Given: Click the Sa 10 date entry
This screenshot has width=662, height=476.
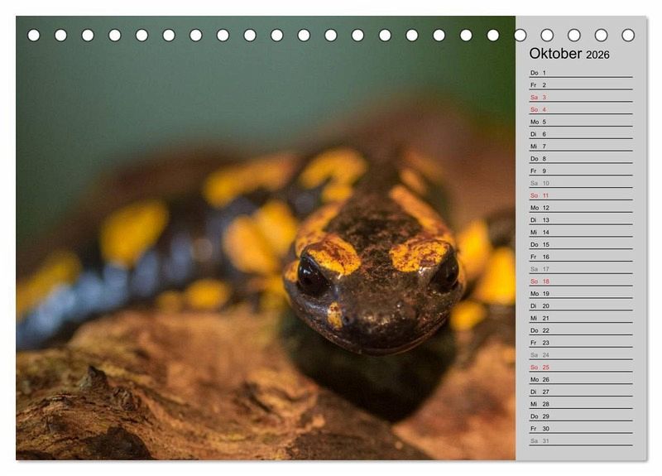Looking at the screenshot, I should pyautogui.click(x=580, y=183).
